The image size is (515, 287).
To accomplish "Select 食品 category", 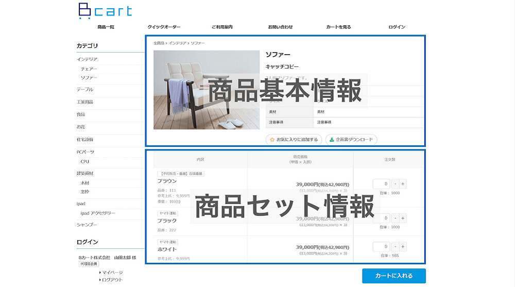I will click(x=81, y=114).
